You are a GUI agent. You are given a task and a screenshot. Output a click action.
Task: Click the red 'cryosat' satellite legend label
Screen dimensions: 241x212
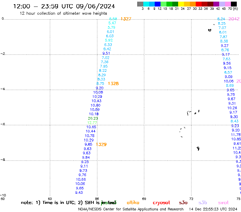(x=162, y=203)
